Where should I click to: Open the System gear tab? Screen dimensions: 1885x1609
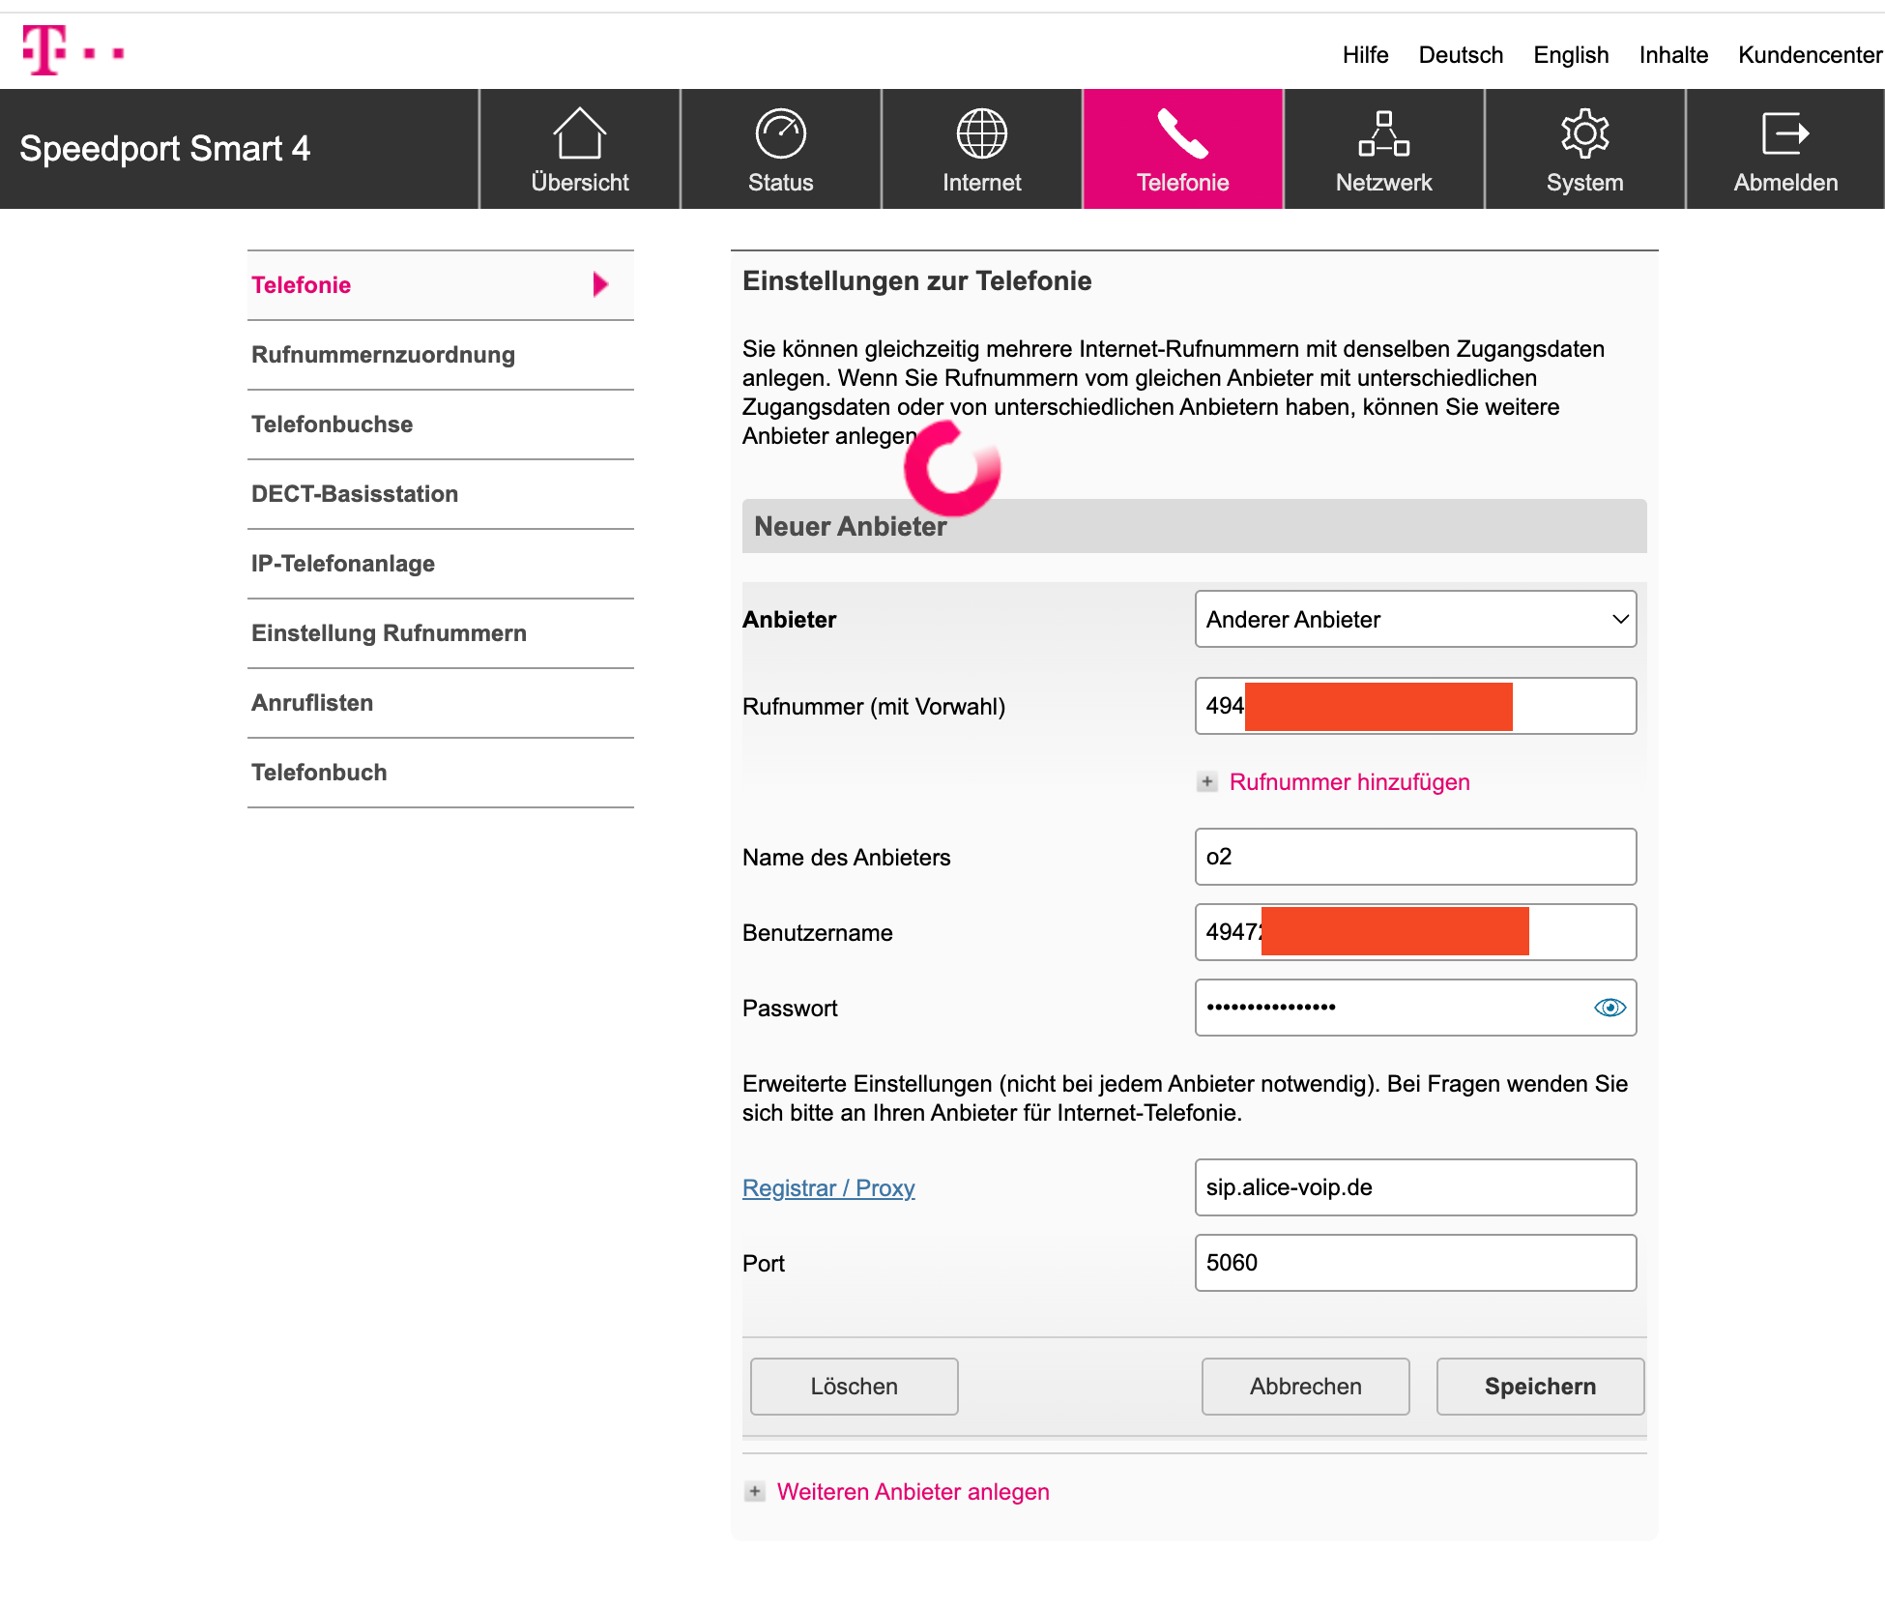click(x=1585, y=149)
